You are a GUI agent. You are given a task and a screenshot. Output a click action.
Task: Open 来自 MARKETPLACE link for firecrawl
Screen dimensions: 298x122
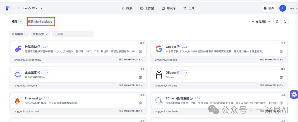(131, 111)
